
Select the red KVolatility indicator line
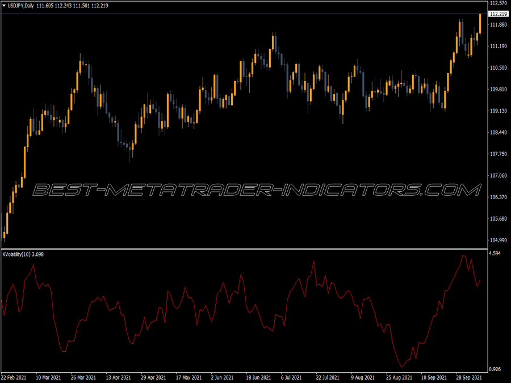point(241,311)
